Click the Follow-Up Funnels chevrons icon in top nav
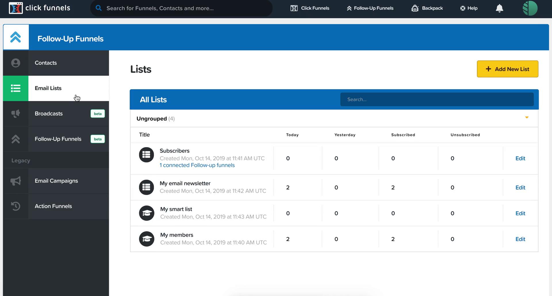 (x=349, y=8)
